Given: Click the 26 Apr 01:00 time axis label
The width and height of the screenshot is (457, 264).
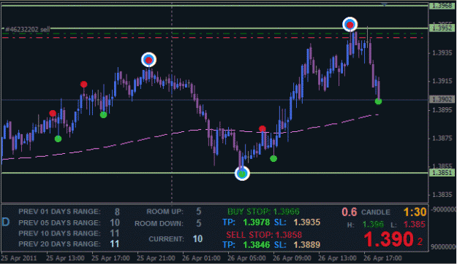Looking at the screenshot, I should [x=201, y=258].
